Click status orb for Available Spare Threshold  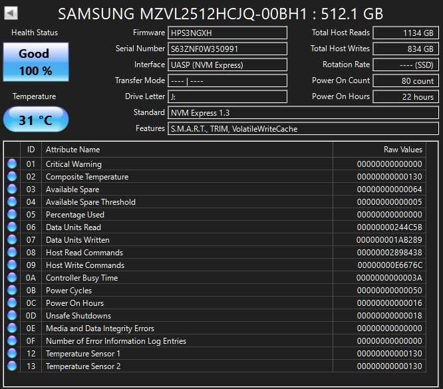pyautogui.click(x=12, y=201)
